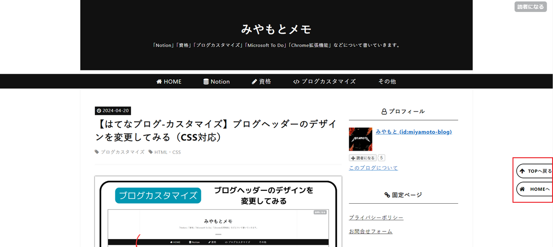
Task: Click the header tagline about Notion and 資格
Action: click(276, 46)
